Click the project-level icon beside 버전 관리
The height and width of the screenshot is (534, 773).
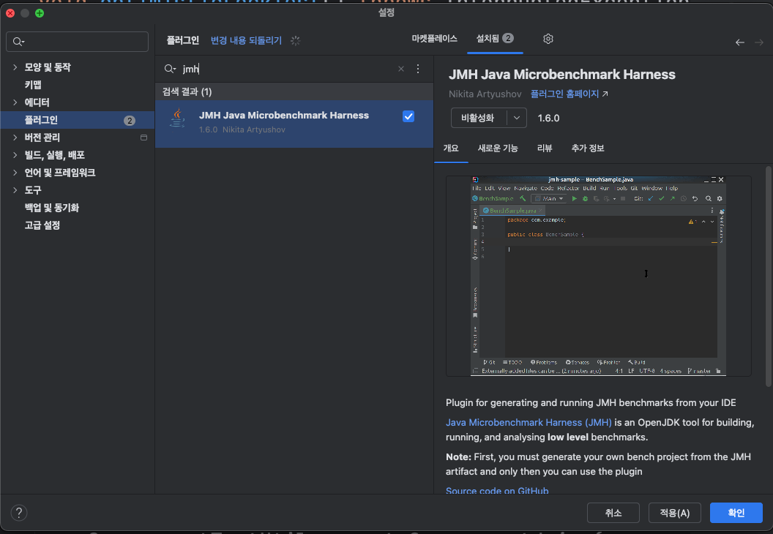point(143,138)
